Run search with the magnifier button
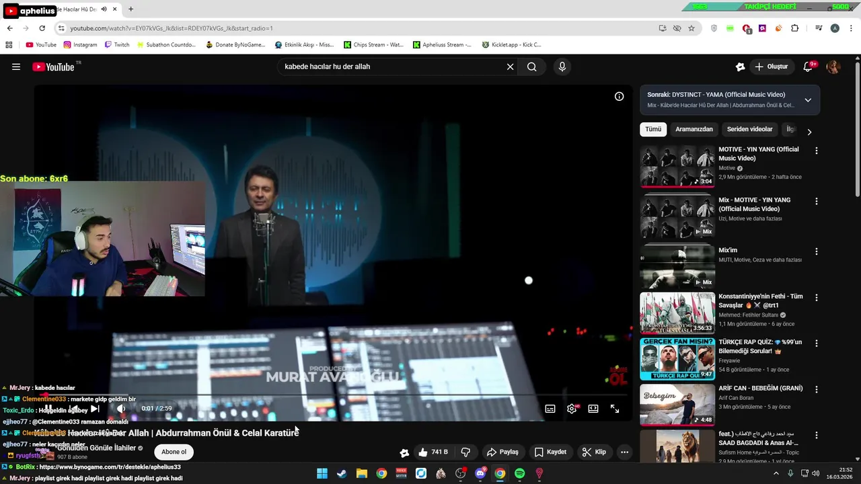This screenshot has height=484, width=861. [x=531, y=67]
